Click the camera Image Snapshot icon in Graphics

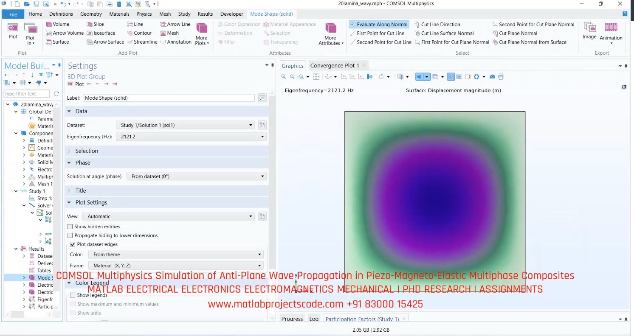click(492, 76)
